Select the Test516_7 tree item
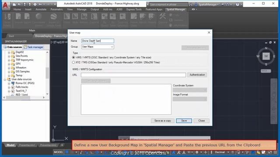Viewport: 280px width, 157px height. coord(21,91)
